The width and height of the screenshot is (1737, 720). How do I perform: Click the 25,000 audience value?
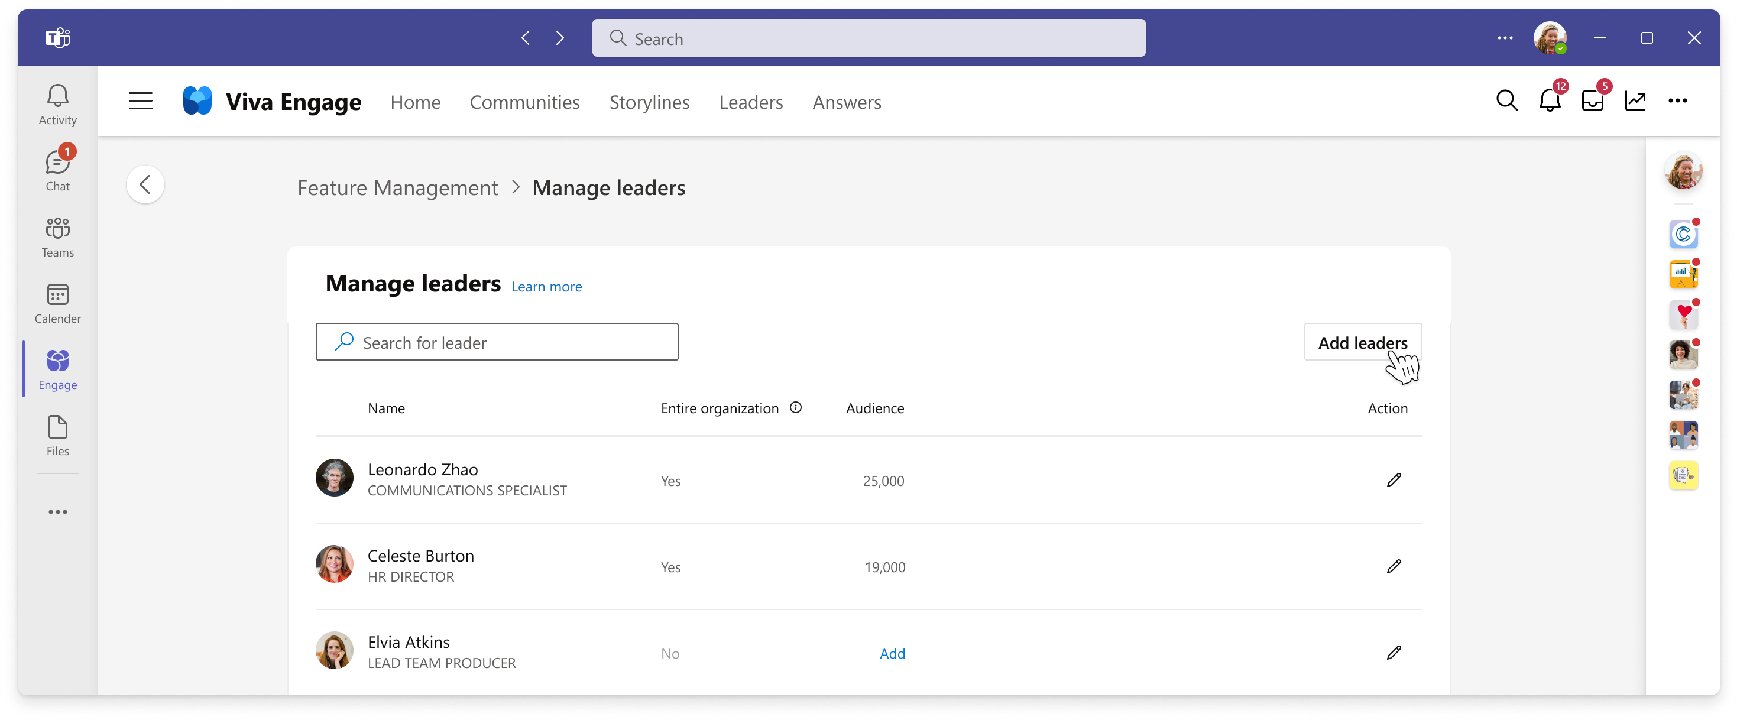click(x=883, y=481)
